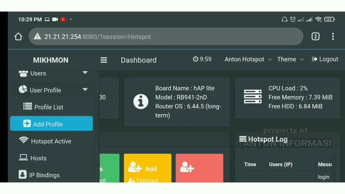
Task: Click the Dashboard page title
Action: coord(139,60)
